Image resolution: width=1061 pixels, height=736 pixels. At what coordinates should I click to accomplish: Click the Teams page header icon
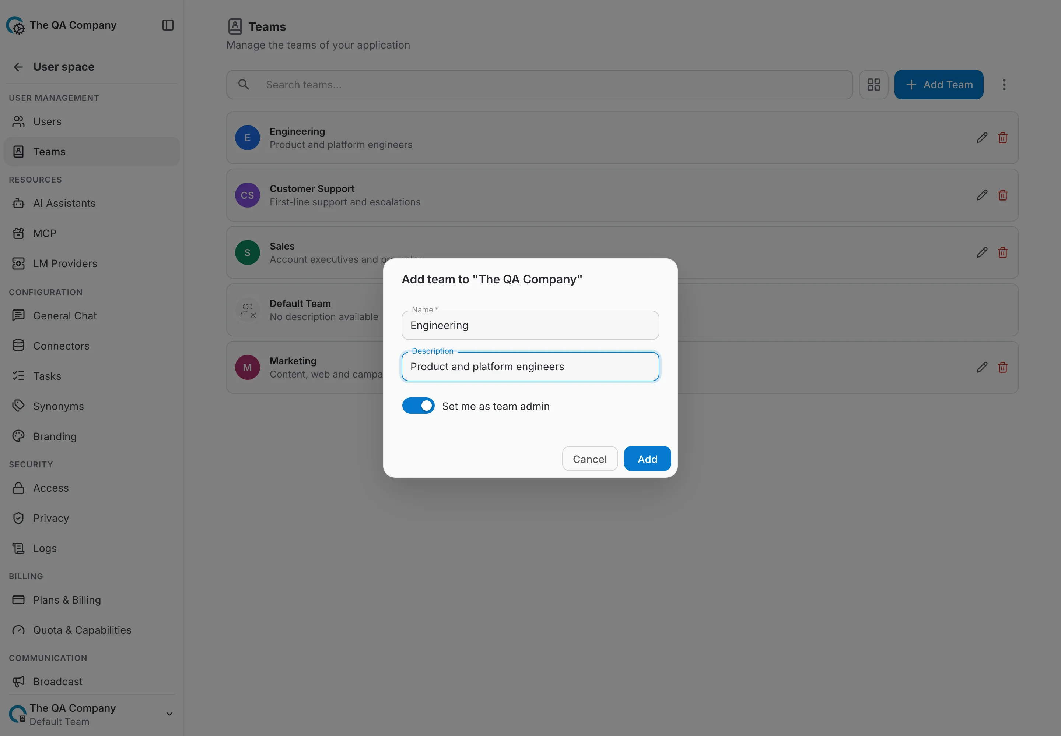point(235,26)
